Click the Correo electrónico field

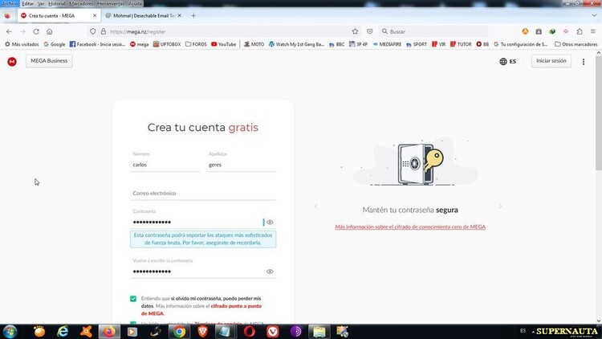coord(203,193)
